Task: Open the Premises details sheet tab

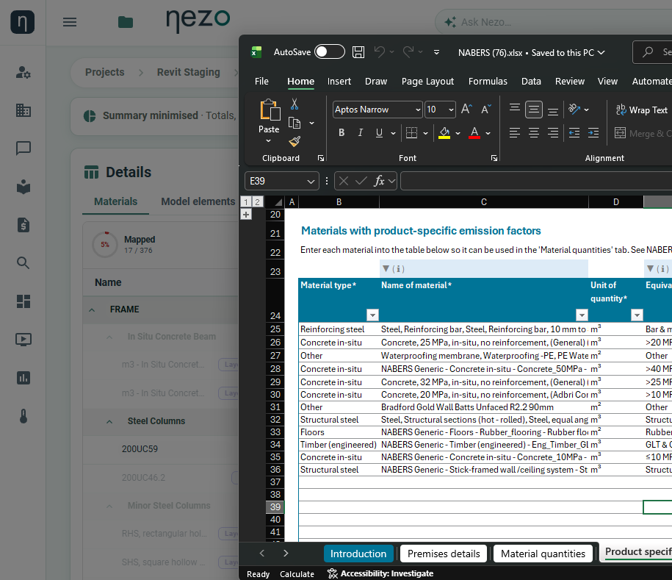Action: (444, 554)
